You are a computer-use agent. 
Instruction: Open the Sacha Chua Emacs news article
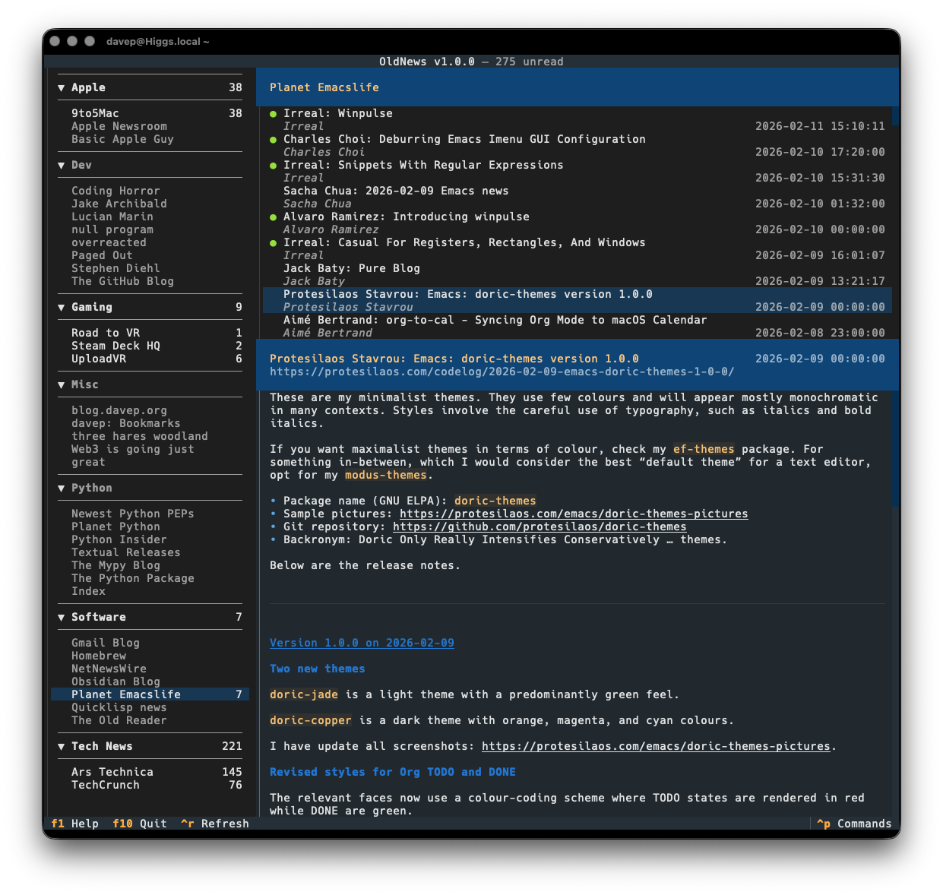coord(396,191)
